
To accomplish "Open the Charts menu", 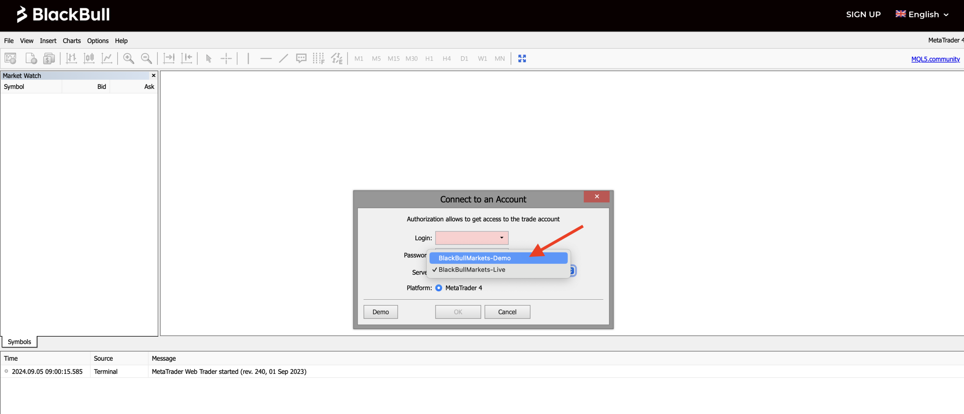I will (71, 41).
